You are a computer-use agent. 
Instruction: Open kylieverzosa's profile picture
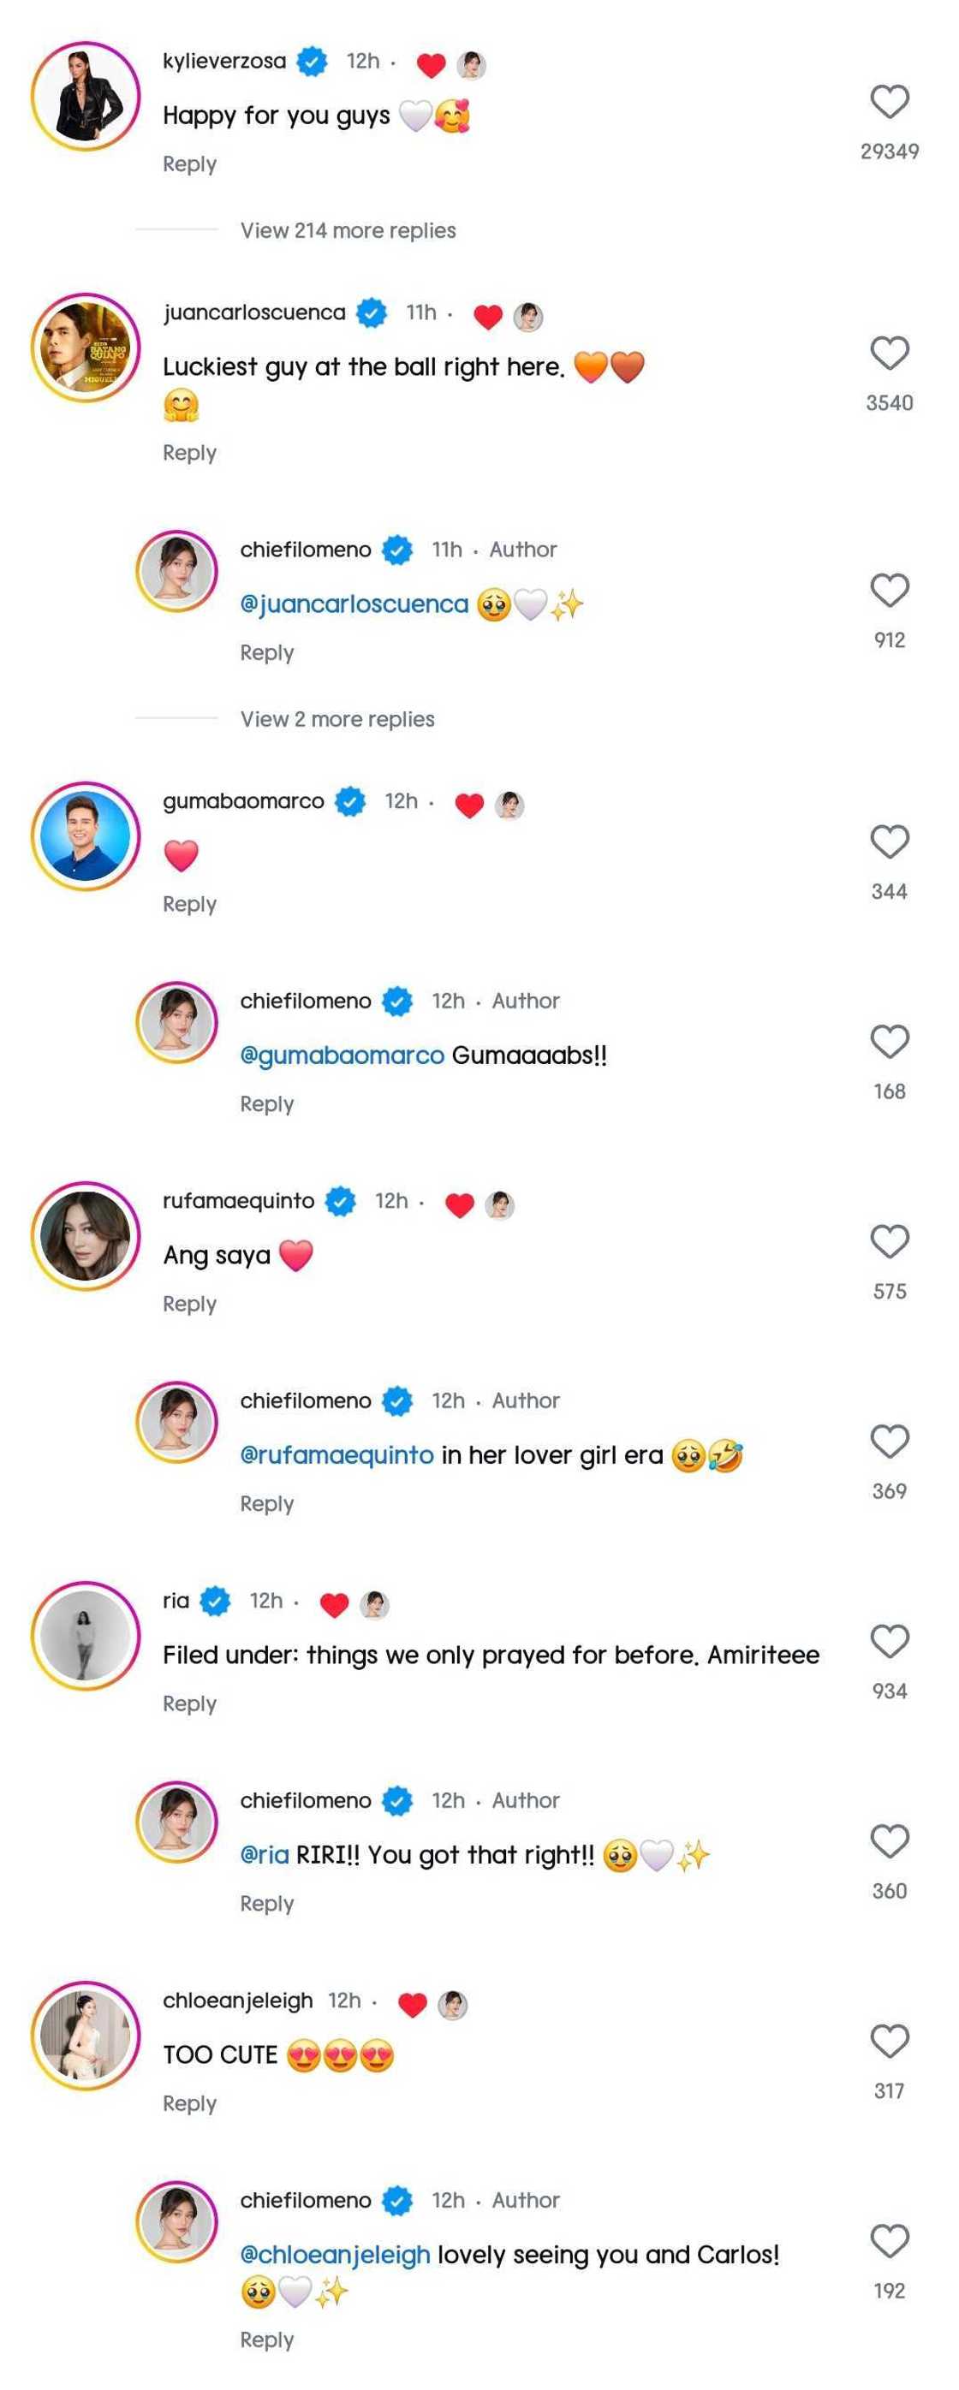(x=86, y=96)
